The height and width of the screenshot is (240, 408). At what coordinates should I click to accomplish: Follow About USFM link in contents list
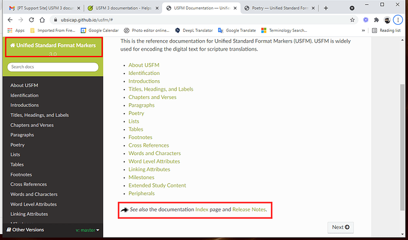click(144, 65)
